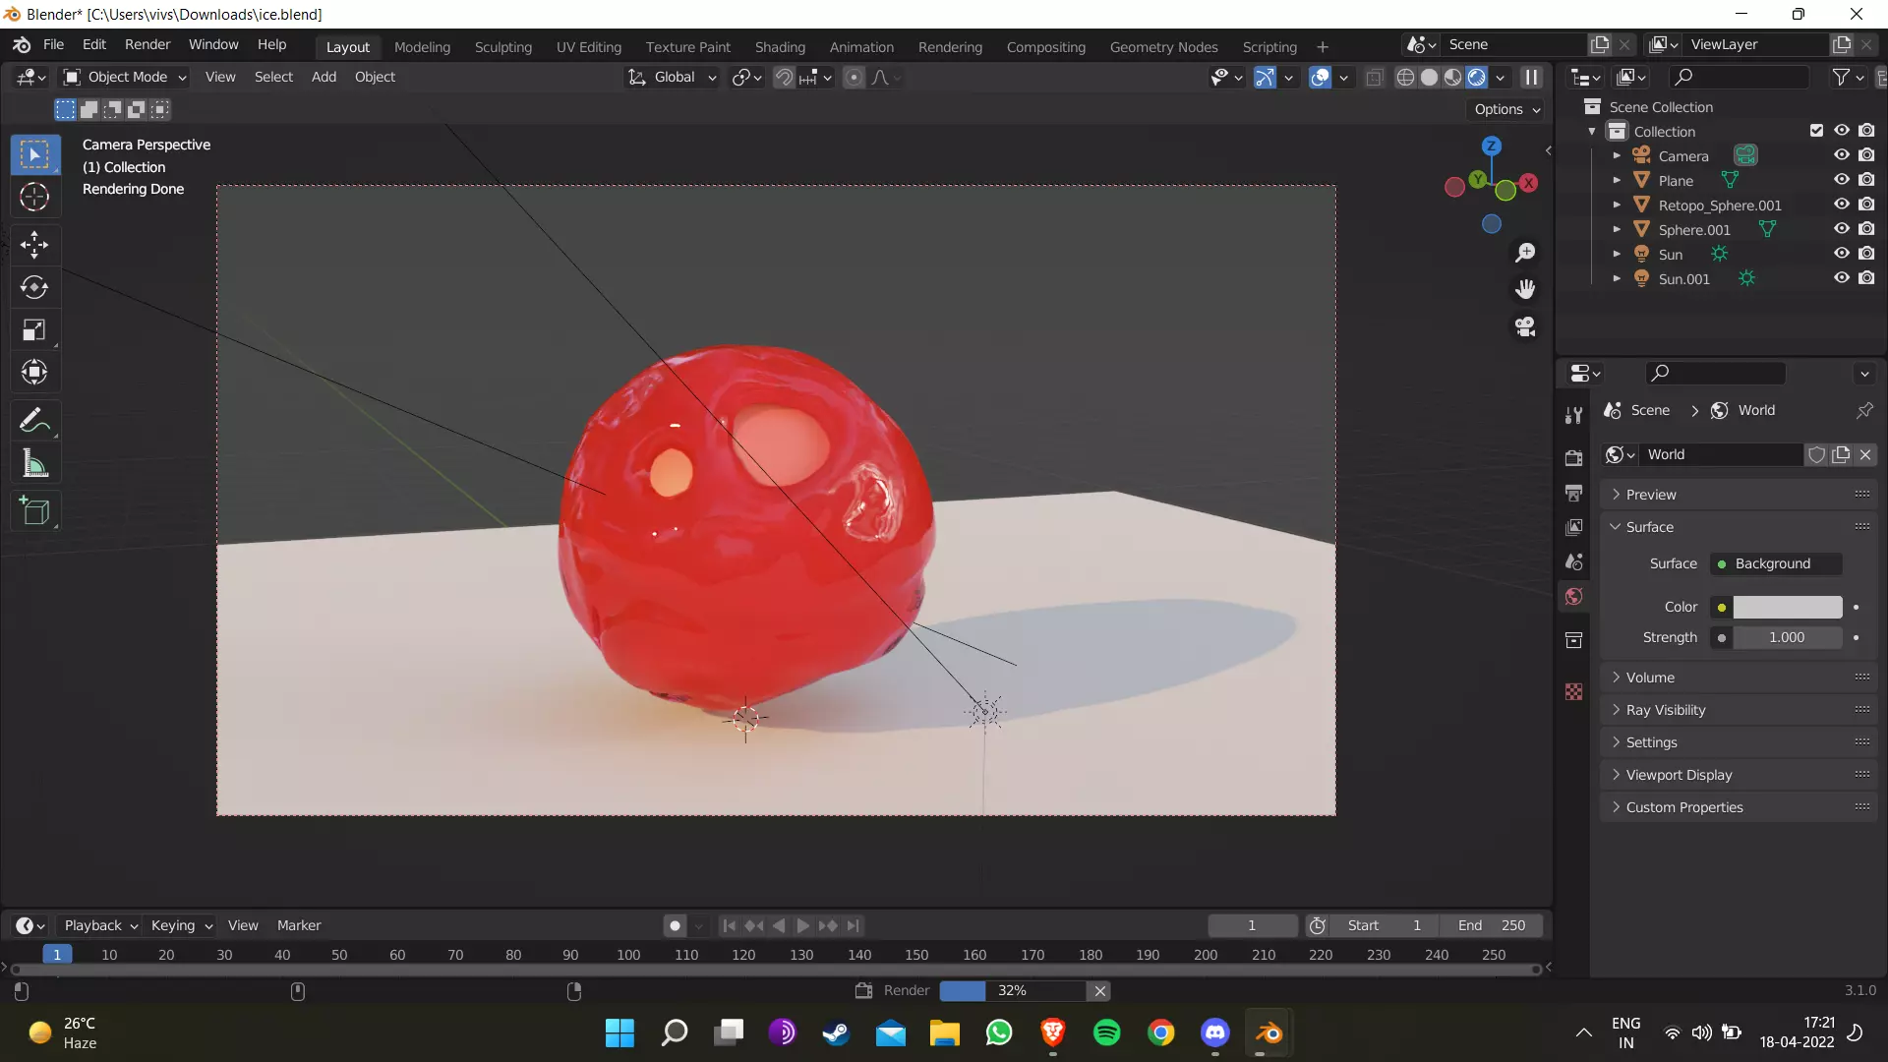Disable Sun in renders
This screenshot has height=1062, width=1888.
pos(1866,254)
